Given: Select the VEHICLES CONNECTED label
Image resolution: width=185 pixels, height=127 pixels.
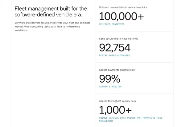Looking at the screenshot, I should click(x=112, y=24).
